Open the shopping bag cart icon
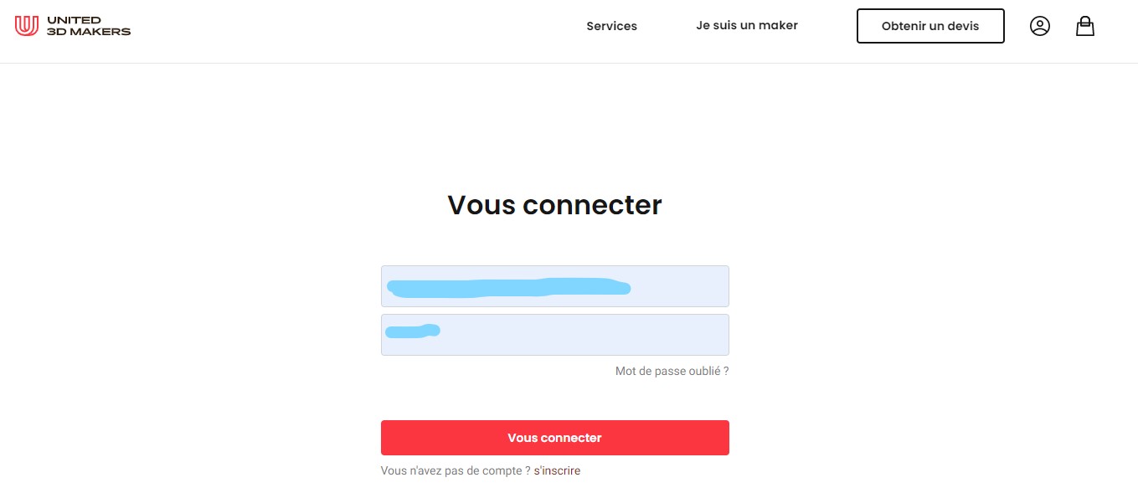 pos(1084,26)
